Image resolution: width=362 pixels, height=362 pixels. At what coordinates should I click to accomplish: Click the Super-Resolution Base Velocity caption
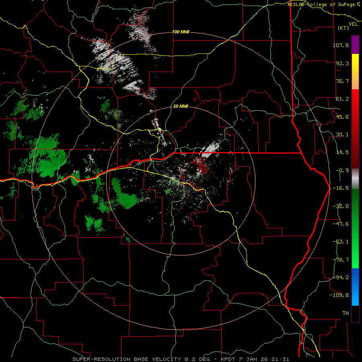181,359
